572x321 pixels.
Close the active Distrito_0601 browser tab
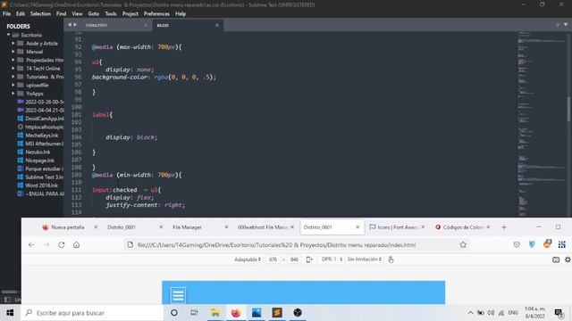tap(357, 227)
